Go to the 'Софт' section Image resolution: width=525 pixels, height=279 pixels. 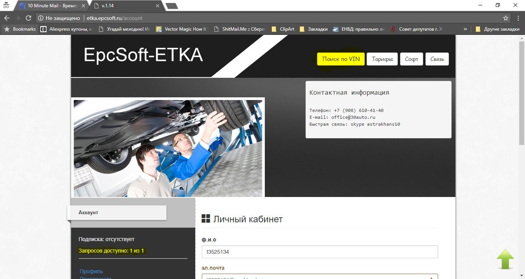[412, 59]
